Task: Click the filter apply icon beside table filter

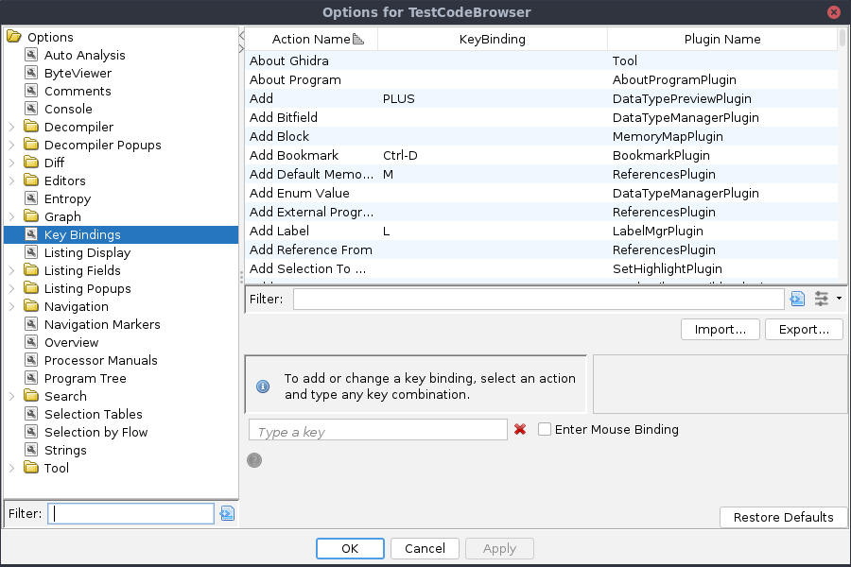Action: [x=797, y=299]
